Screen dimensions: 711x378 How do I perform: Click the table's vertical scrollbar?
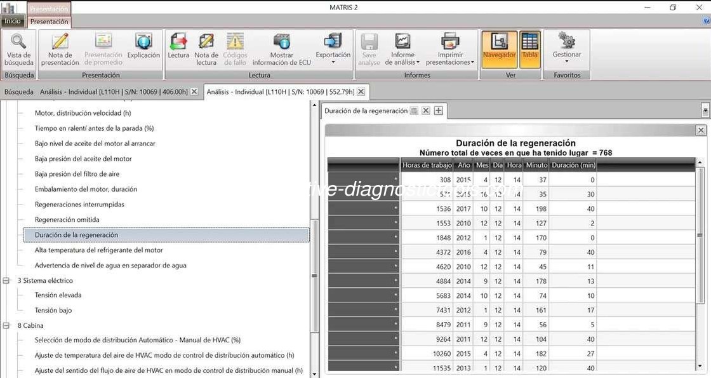pos(700,267)
